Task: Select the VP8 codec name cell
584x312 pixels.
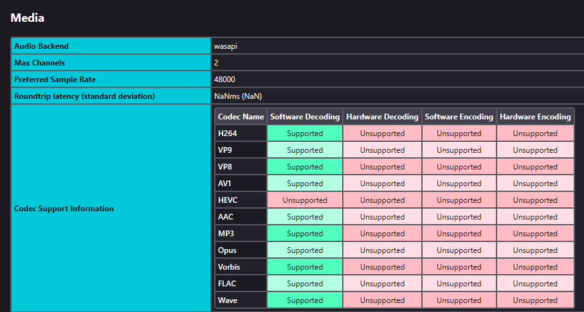Action: pyautogui.click(x=241, y=167)
